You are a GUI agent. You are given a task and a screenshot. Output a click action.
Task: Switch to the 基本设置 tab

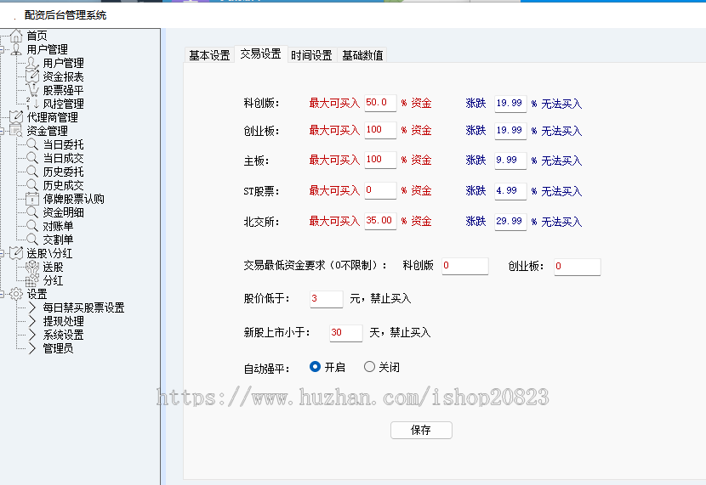click(209, 55)
